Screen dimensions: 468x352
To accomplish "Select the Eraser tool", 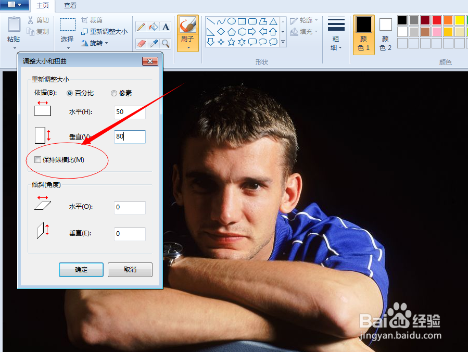I will (141, 44).
